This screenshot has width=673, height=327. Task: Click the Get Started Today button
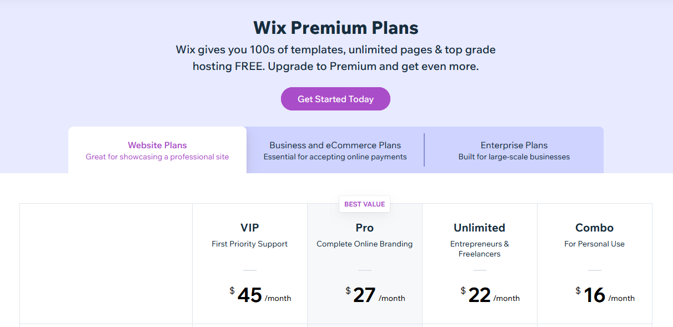(x=335, y=99)
